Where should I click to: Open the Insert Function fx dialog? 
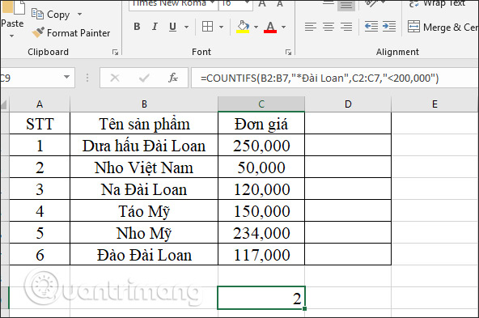coord(173,78)
